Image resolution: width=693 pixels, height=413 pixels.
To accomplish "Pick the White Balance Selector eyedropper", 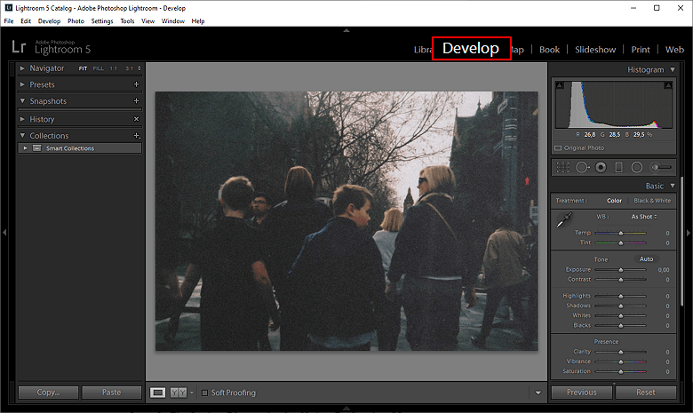I will click(x=564, y=220).
